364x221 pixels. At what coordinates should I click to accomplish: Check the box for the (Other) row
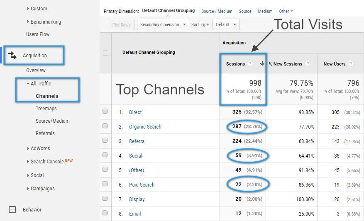click(x=105, y=169)
